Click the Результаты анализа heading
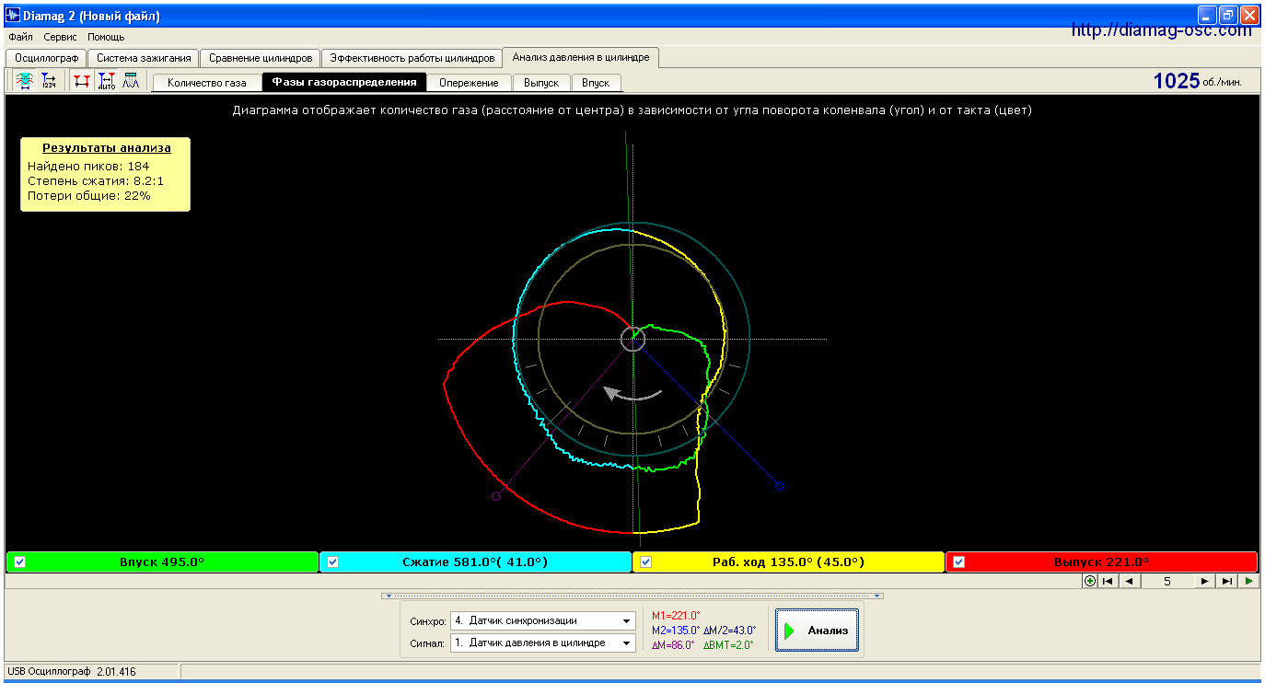This screenshot has width=1265, height=683. [106, 147]
